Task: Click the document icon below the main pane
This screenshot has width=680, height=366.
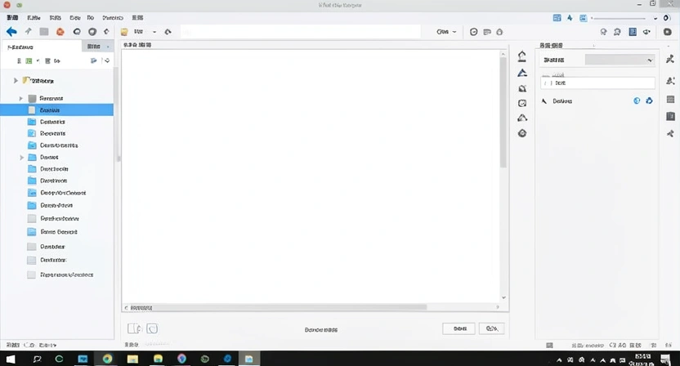Action: [134, 328]
